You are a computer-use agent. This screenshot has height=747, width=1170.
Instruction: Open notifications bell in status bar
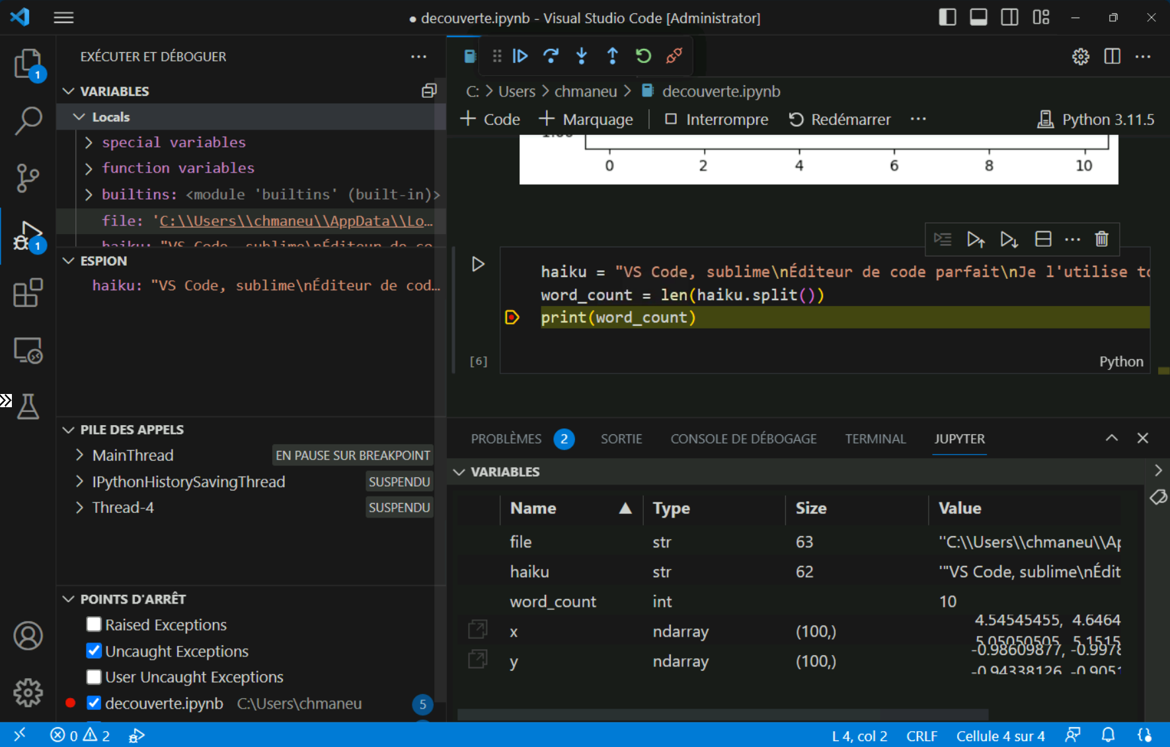pyautogui.click(x=1109, y=735)
